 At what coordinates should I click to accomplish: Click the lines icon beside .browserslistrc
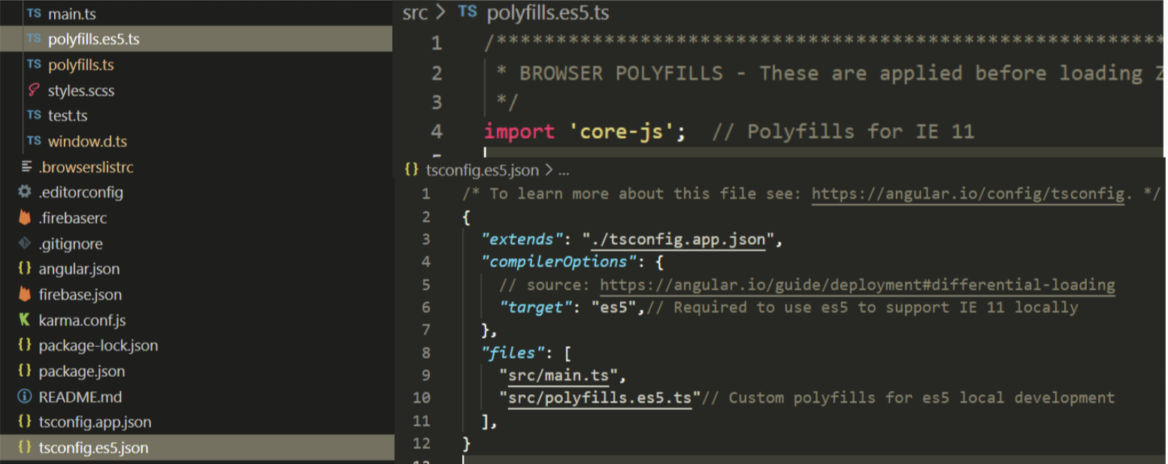click(x=26, y=167)
